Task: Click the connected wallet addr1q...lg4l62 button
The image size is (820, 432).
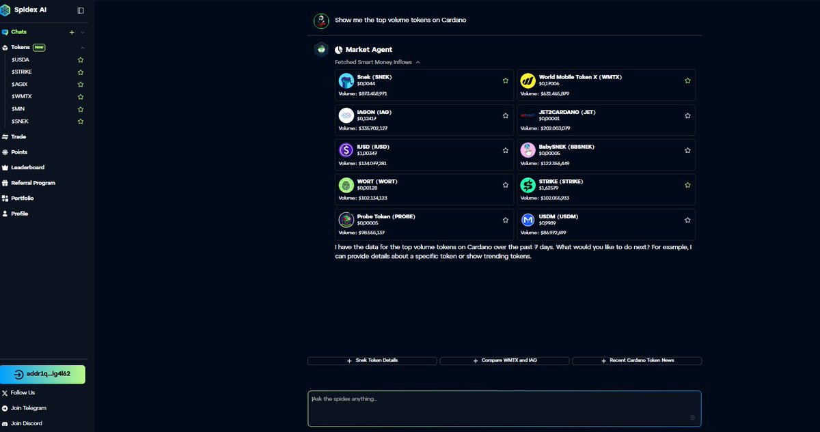Action: pyautogui.click(x=43, y=374)
